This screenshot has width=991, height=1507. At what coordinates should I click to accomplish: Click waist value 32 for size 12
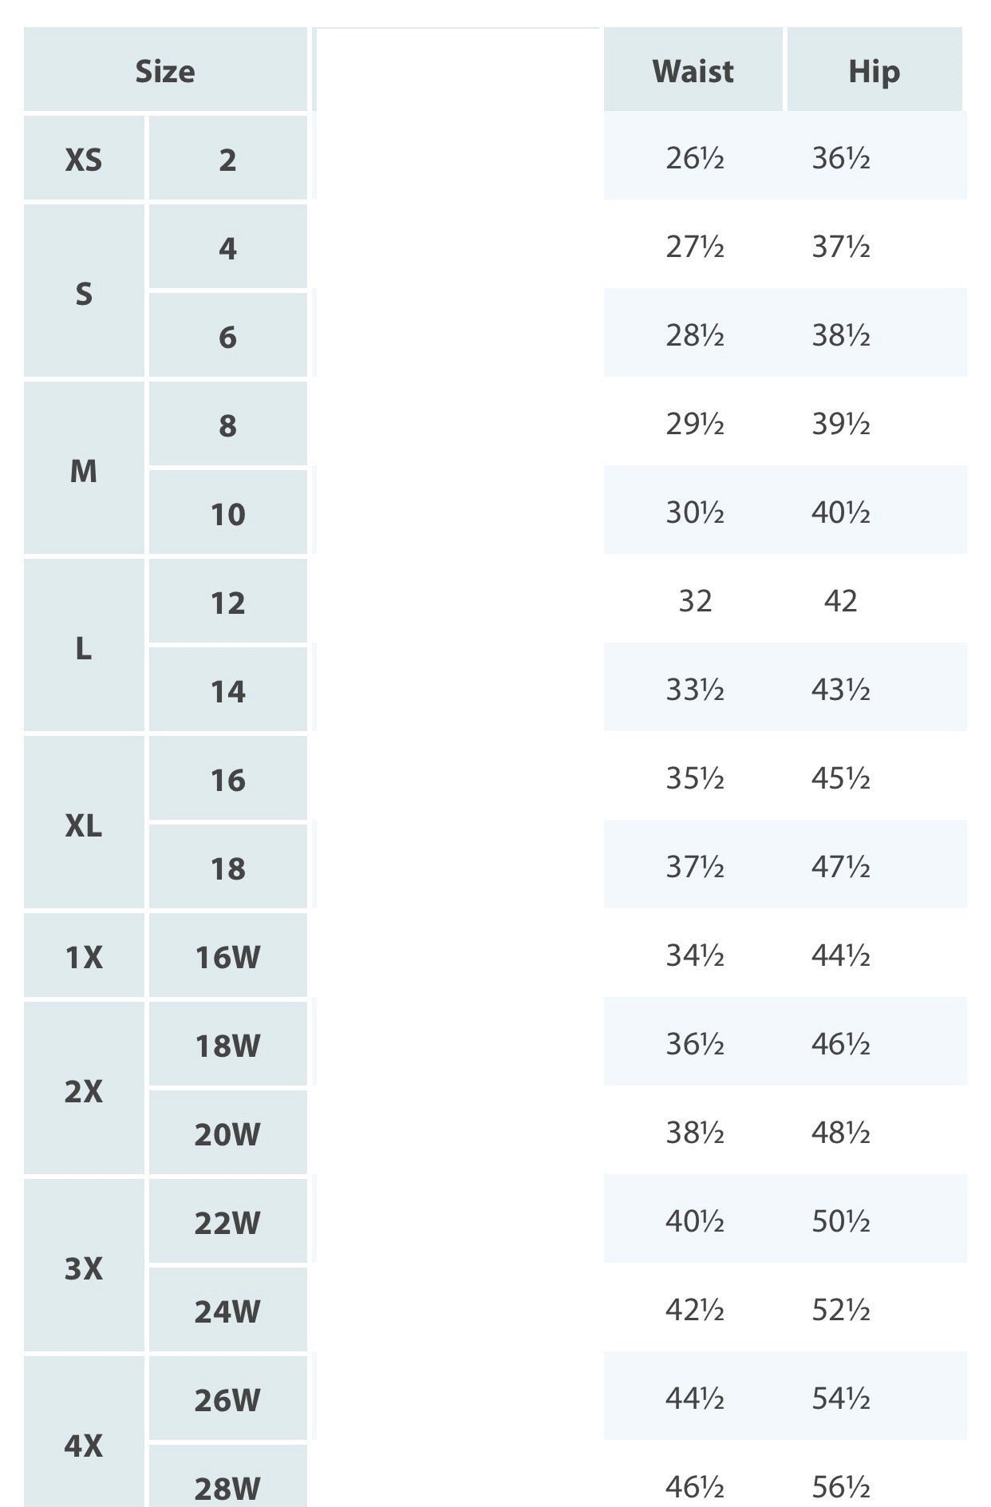point(695,600)
